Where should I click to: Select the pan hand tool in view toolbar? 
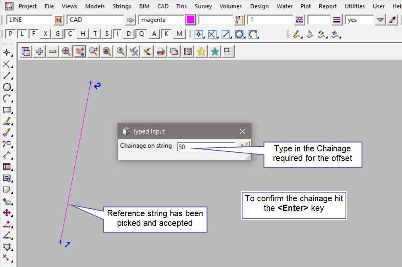click(80, 52)
